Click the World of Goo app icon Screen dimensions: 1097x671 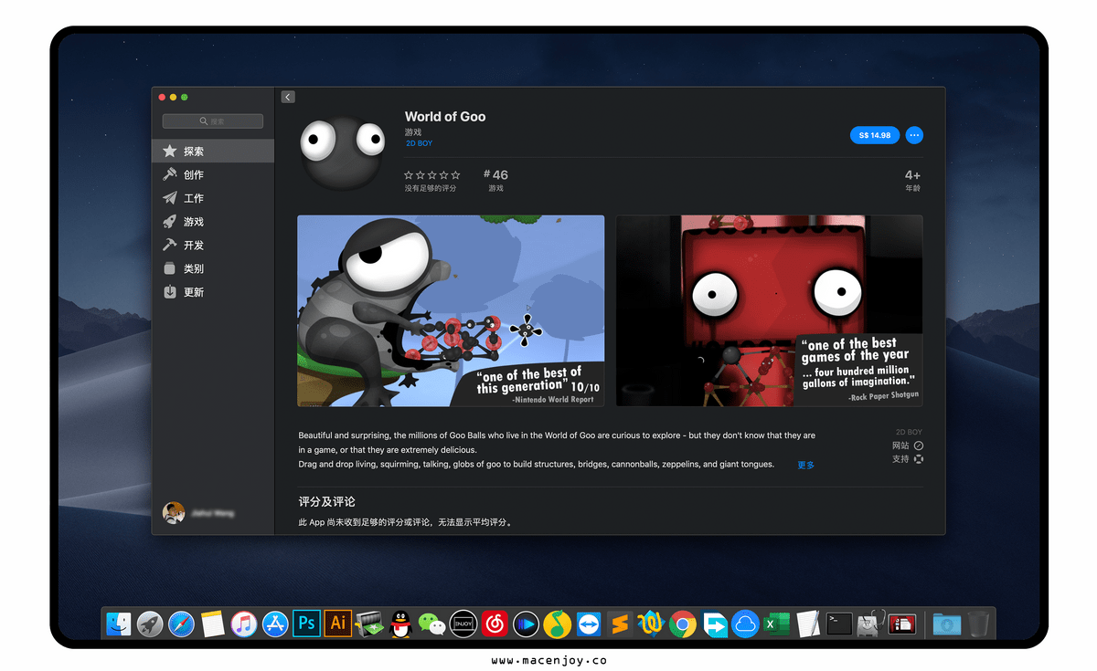tap(344, 152)
